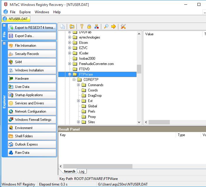
Task: Click the yellow right-arrow toolbar icon
Action: click(x=113, y=26)
